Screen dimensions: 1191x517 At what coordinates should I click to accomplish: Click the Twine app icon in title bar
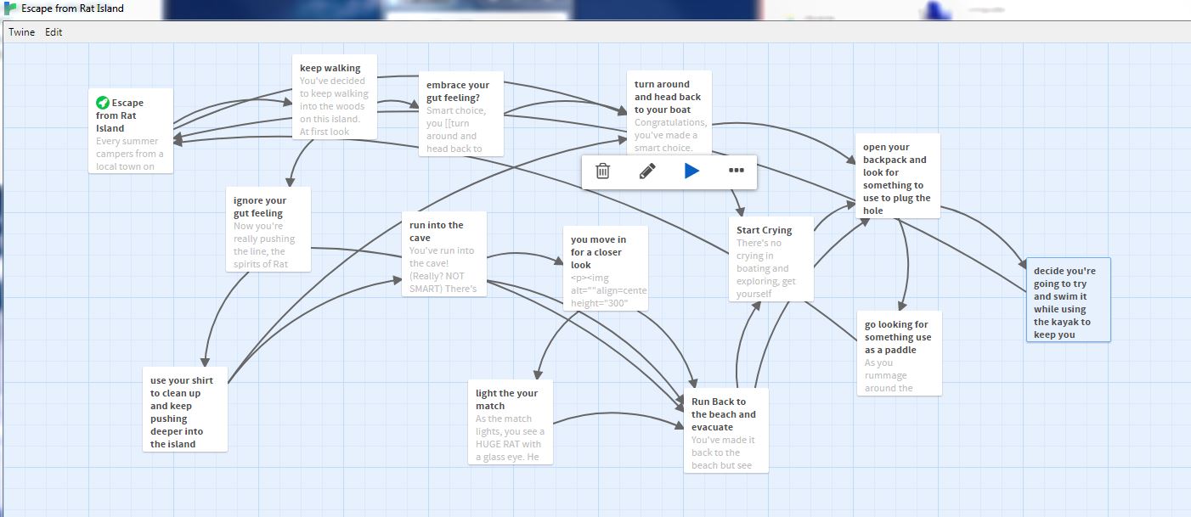10,8
